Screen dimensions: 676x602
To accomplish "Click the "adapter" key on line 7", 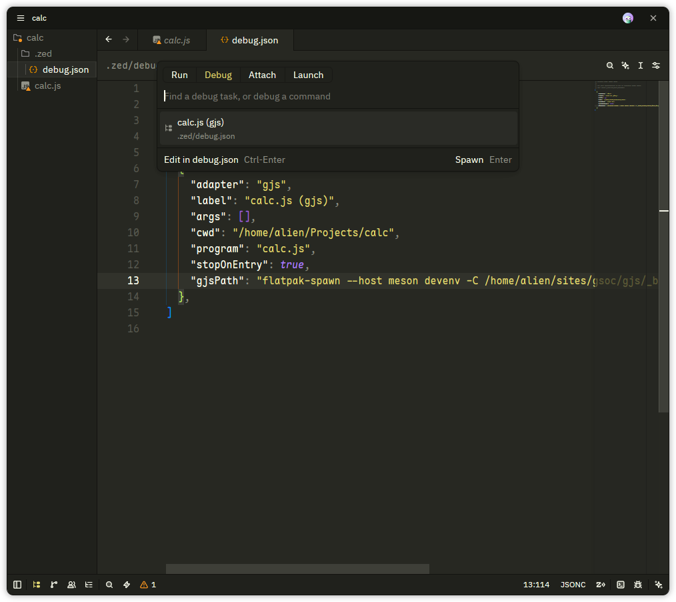I will click(x=217, y=185).
